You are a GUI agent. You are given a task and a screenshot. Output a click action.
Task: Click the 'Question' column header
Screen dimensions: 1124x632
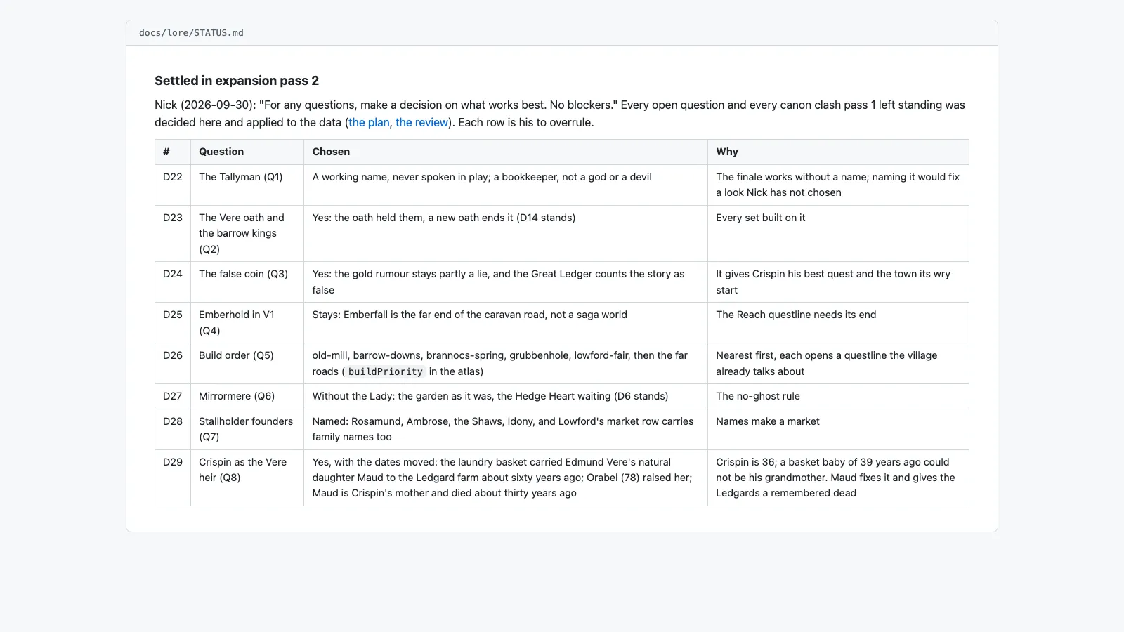click(247, 152)
